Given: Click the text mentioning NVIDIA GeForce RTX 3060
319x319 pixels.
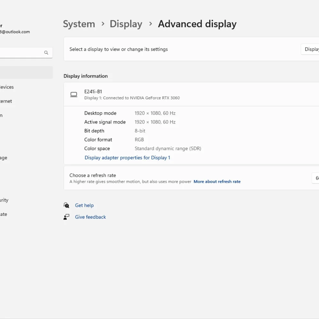Looking at the screenshot, I should pos(132,98).
